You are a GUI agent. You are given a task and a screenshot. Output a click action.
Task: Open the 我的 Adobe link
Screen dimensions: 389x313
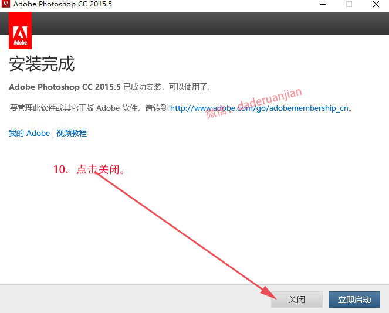[29, 133]
